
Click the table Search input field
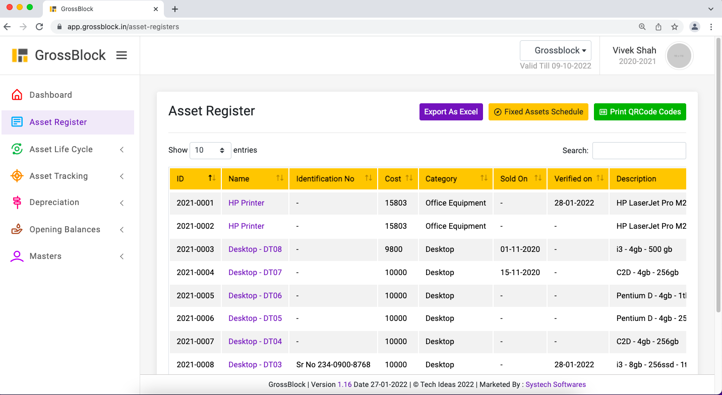pyautogui.click(x=639, y=151)
